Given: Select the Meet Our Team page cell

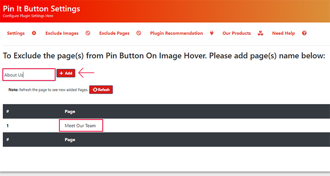Looking at the screenshot, I should [x=80, y=126].
